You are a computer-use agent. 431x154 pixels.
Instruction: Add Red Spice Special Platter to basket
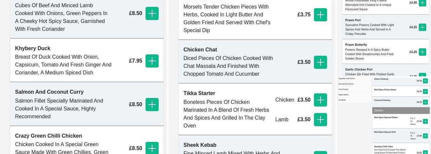click(x=425, y=121)
